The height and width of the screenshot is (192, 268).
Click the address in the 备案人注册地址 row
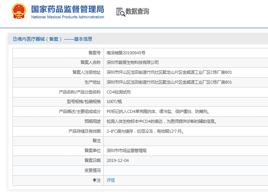pos(169,72)
